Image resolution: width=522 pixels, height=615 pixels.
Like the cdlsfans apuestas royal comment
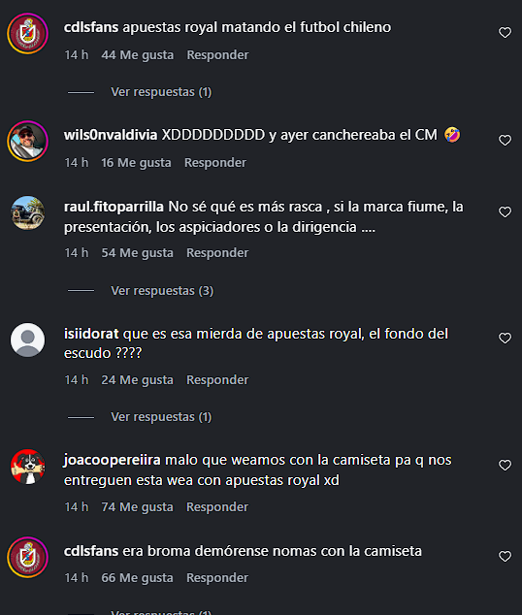(x=505, y=33)
